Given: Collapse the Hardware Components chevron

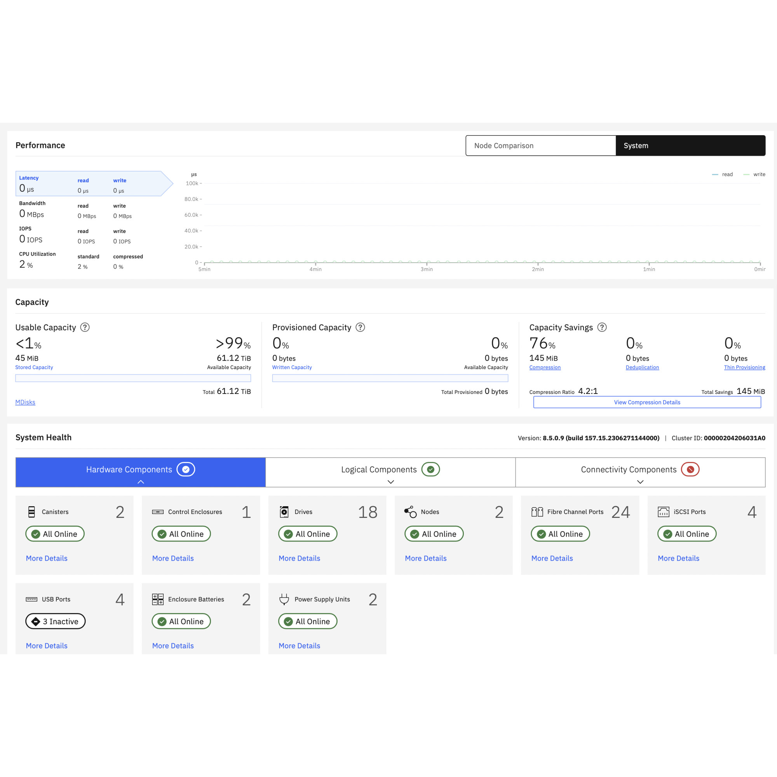Looking at the screenshot, I should click(141, 482).
